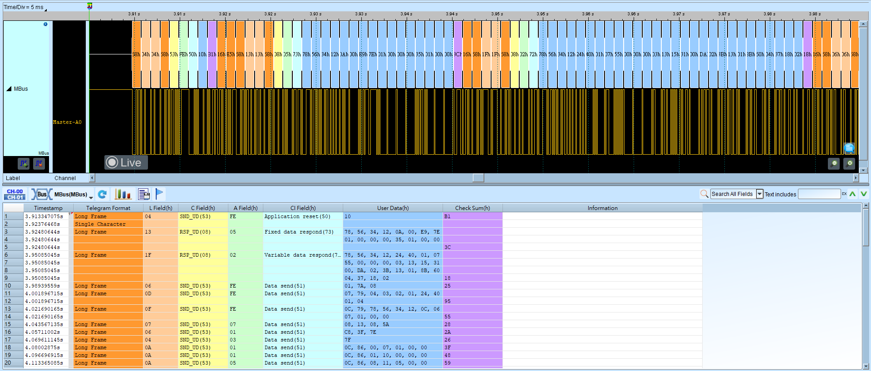Screen dimensions: 871x371
Task: Refresh the bus decode table
Action: coord(103,195)
